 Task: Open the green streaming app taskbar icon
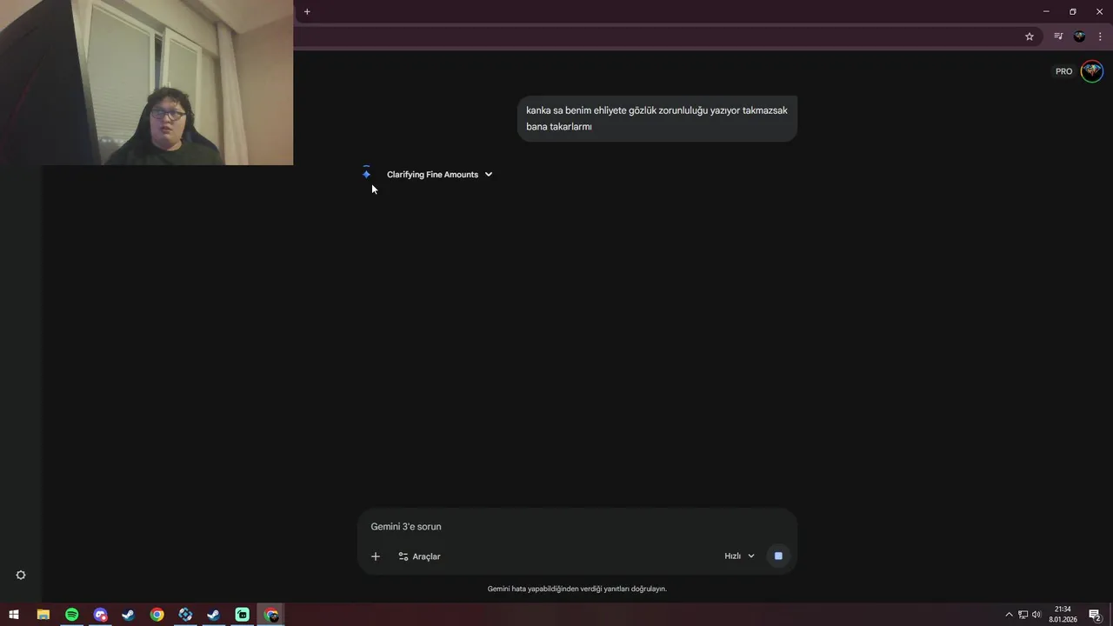(x=242, y=615)
